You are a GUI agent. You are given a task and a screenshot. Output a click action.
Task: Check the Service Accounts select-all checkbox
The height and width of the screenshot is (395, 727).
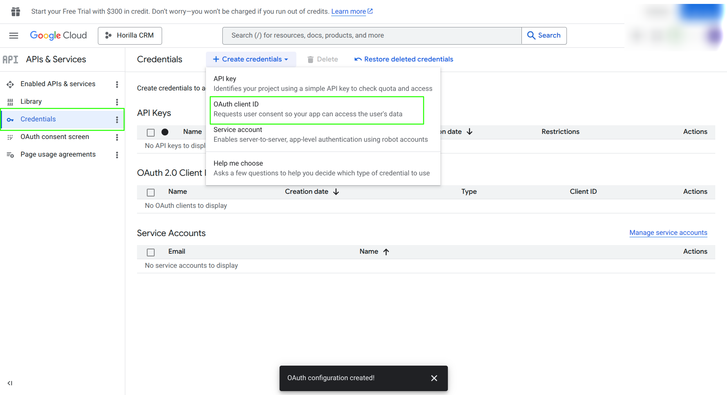(x=151, y=253)
